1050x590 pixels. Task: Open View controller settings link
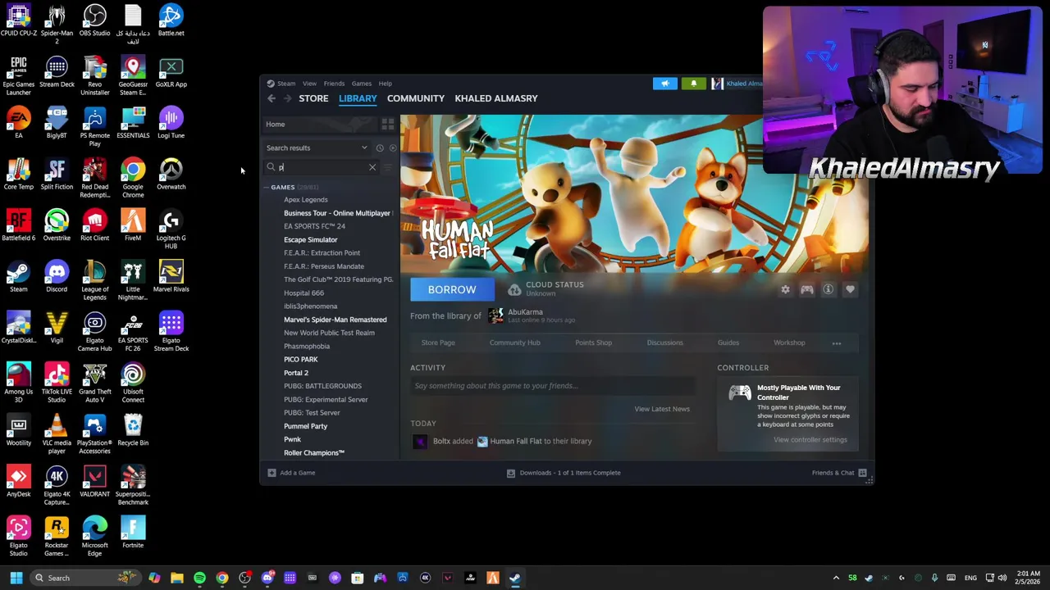tap(810, 440)
